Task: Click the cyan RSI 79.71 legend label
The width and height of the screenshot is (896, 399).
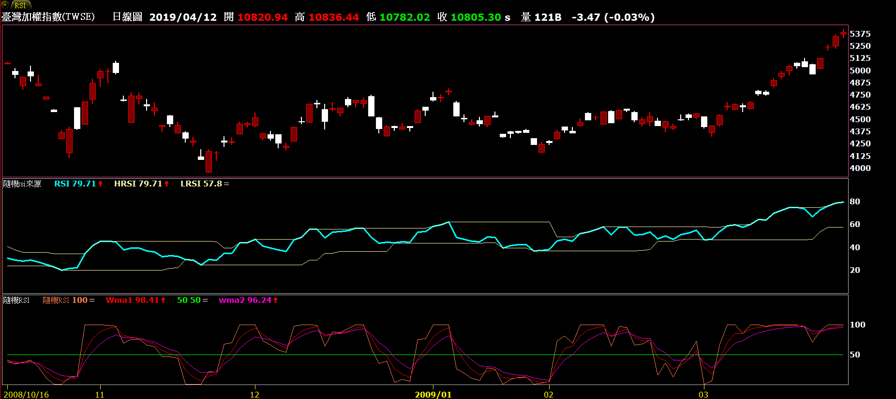Action: pyautogui.click(x=75, y=184)
